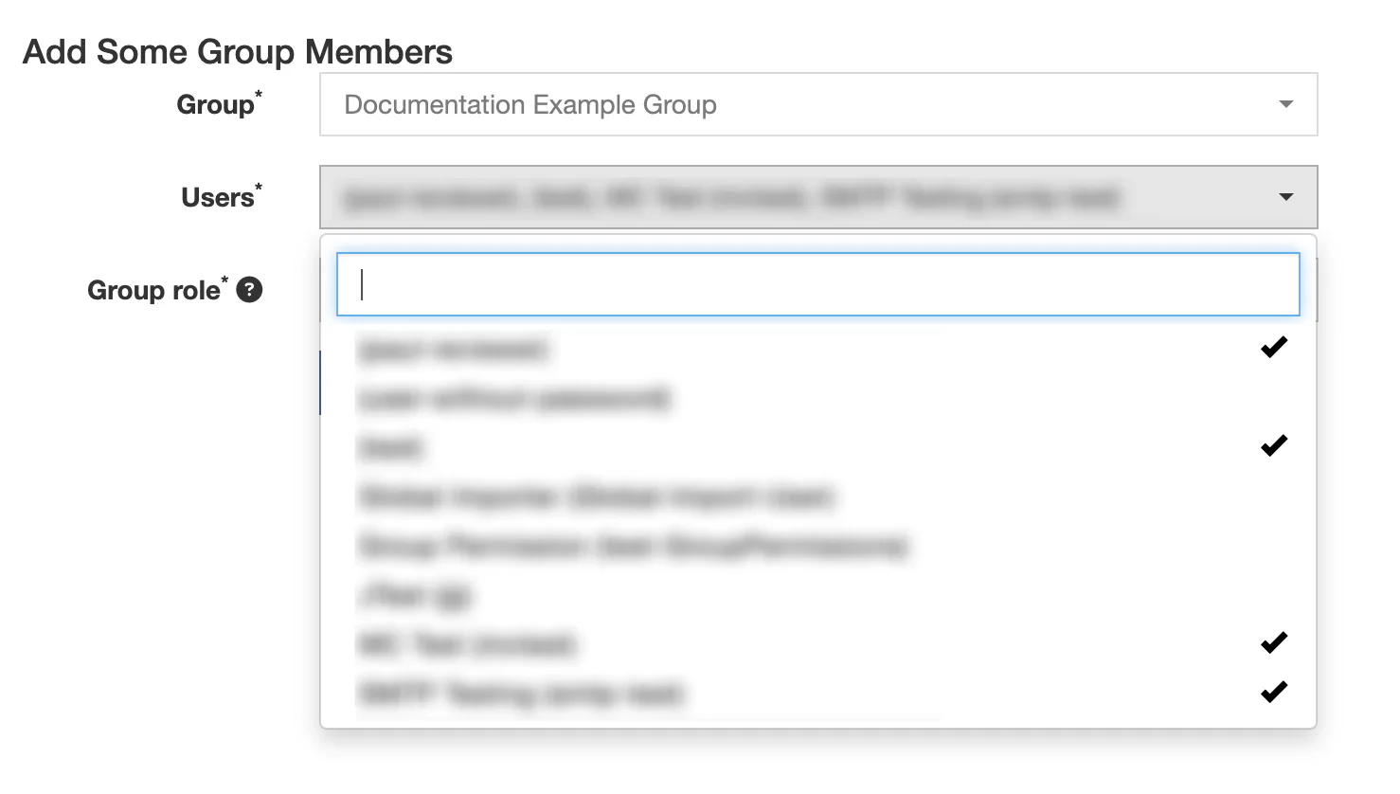
Task: Select the second user in the list
Action: [513, 399]
